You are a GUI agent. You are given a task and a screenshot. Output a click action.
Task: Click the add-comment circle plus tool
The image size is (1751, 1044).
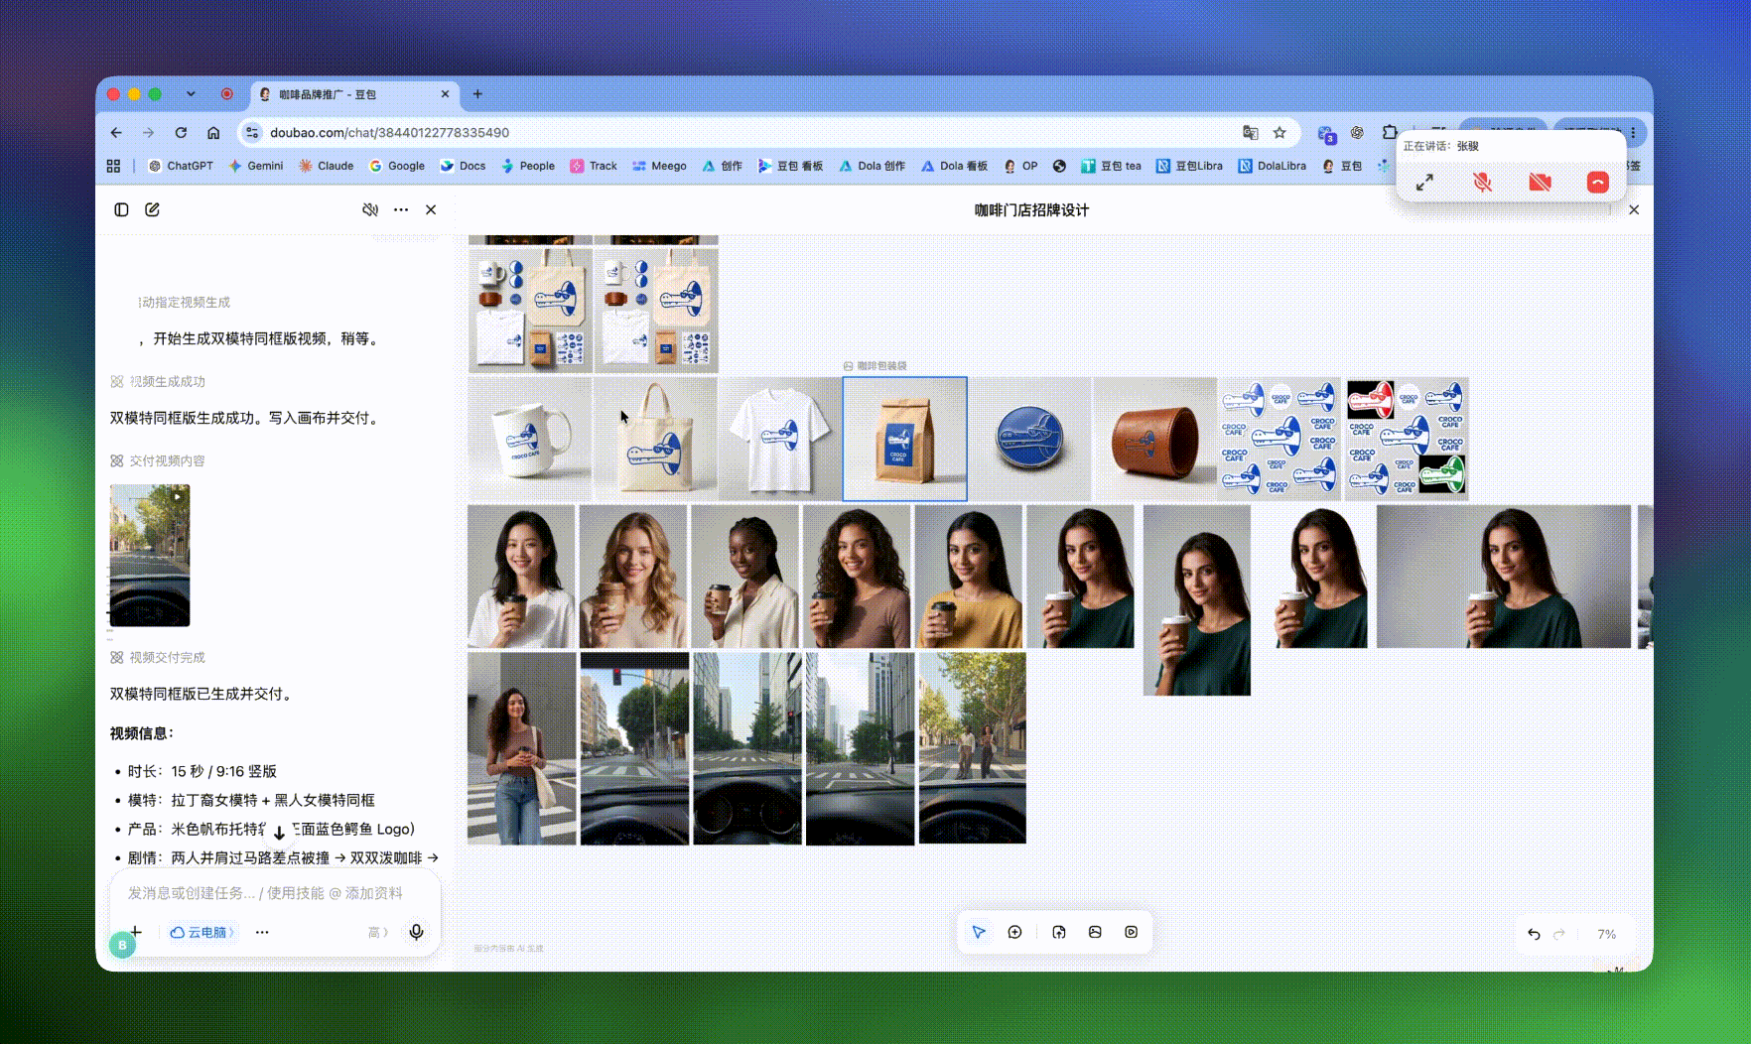tap(1014, 932)
